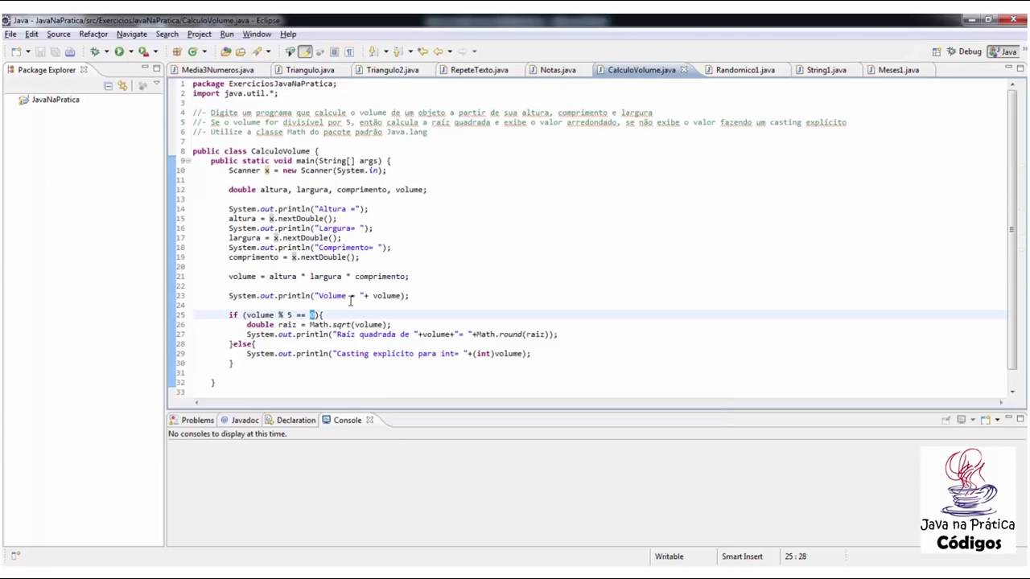Open the Debug configurations dropdown arrow
Screen dimensions: 1030x579
[106, 51]
